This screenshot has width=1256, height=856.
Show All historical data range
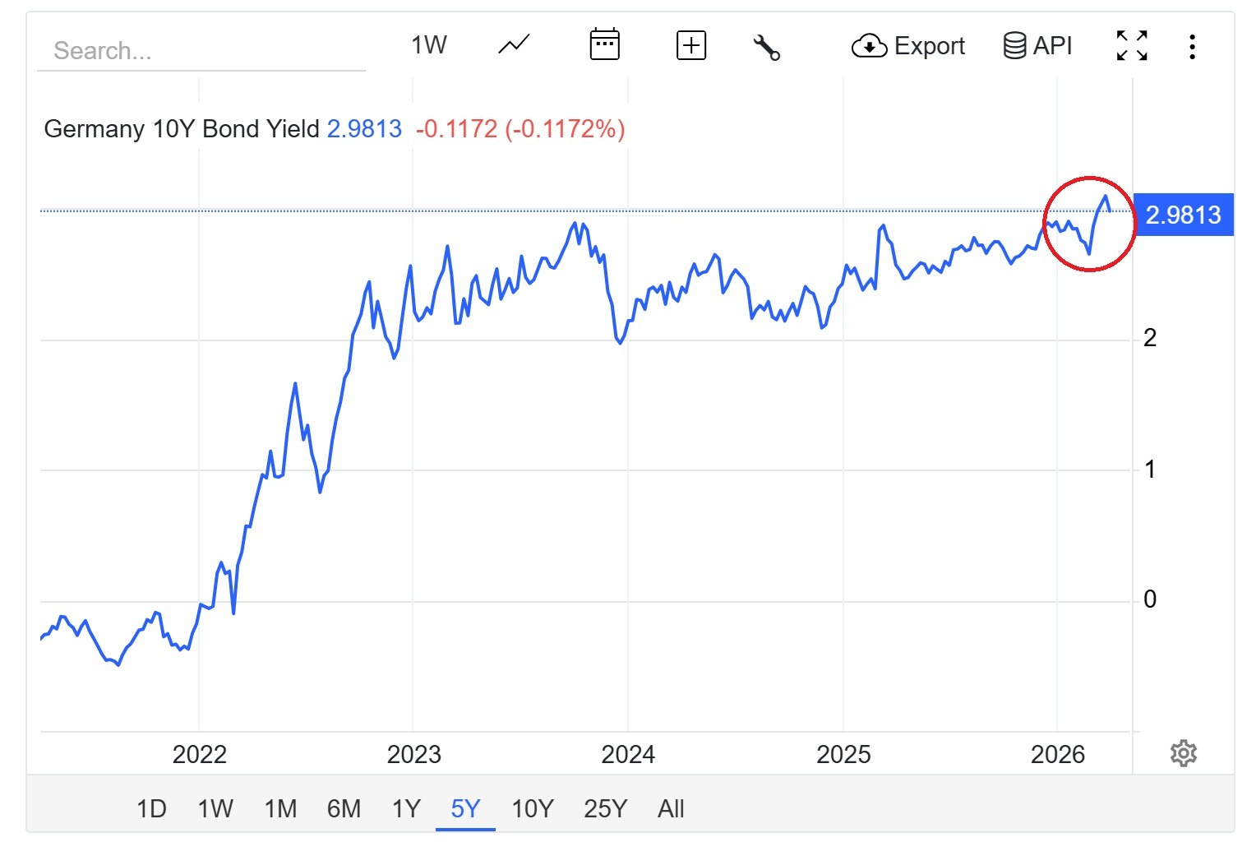[671, 809]
